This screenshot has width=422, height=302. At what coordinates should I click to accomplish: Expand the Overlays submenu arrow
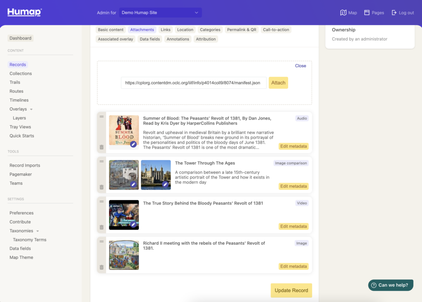pyautogui.click(x=31, y=109)
